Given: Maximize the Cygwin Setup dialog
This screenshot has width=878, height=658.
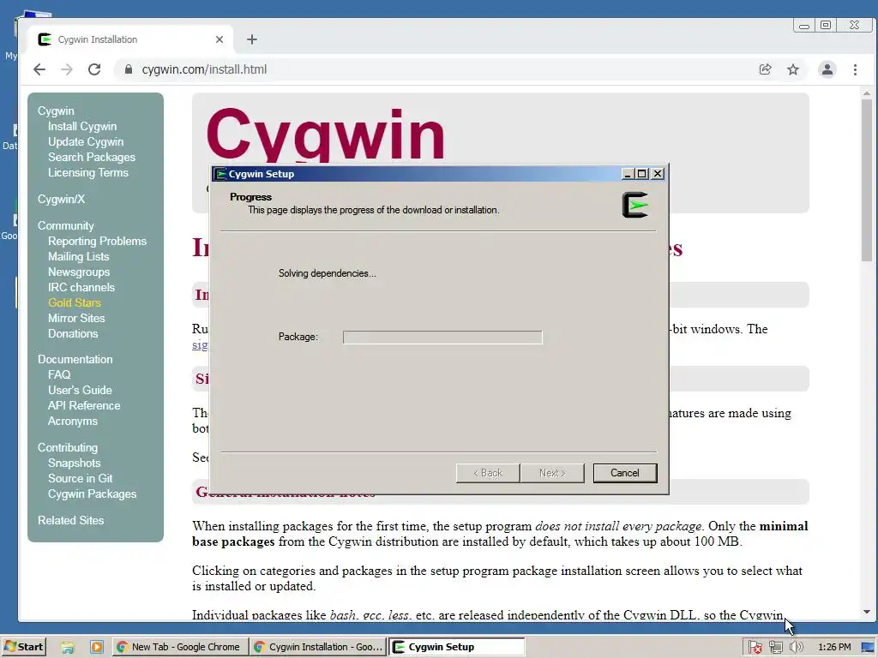Looking at the screenshot, I should point(641,174).
